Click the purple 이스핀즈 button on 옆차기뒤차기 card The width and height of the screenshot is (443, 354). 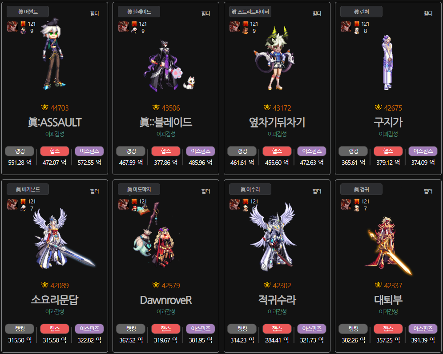(312, 151)
